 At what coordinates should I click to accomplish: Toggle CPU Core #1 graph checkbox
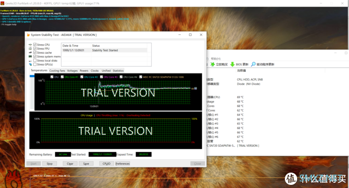[62, 77]
